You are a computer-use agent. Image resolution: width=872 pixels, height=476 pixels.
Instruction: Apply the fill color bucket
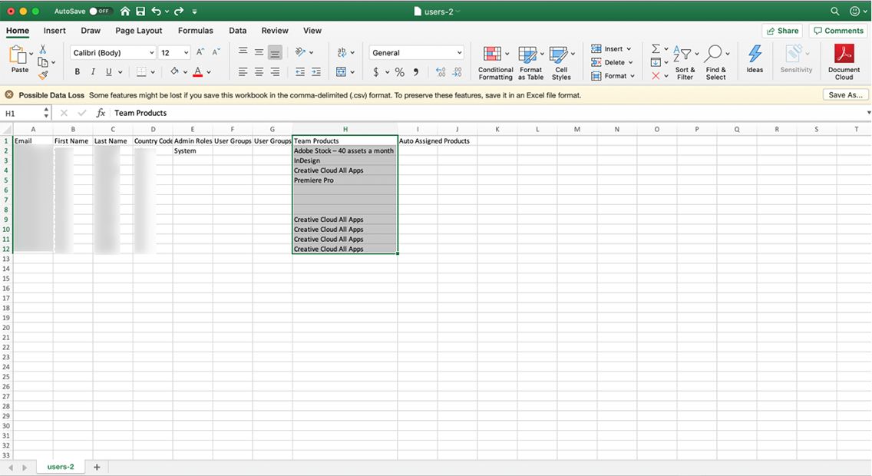coord(174,71)
